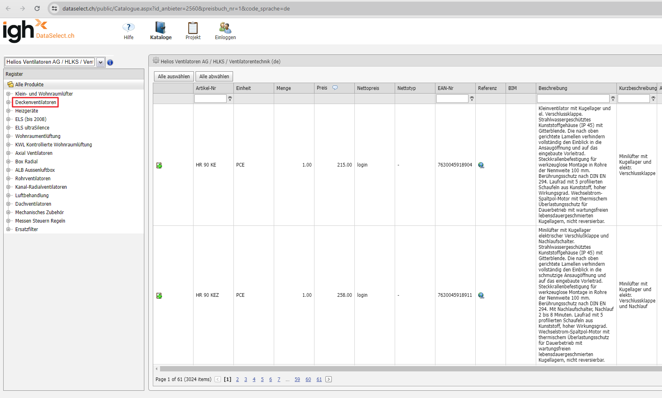Select Kanal-Radialventilatoren category
Screen dimensions: 662x398
click(x=41, y=187)
